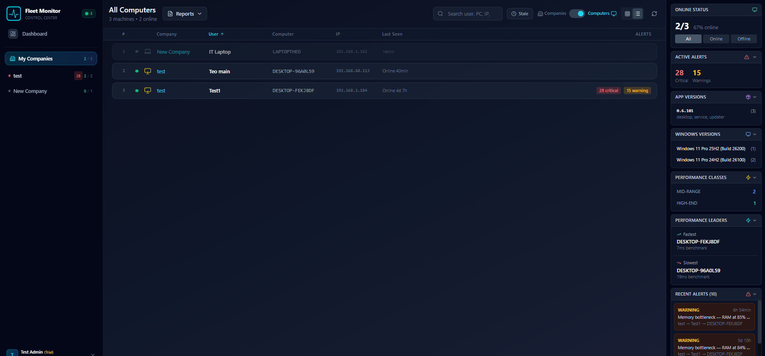This screenshot has height=356, width=765.
Task: Click the 15 warning alerts badge
Action: (x=637, y=91)
